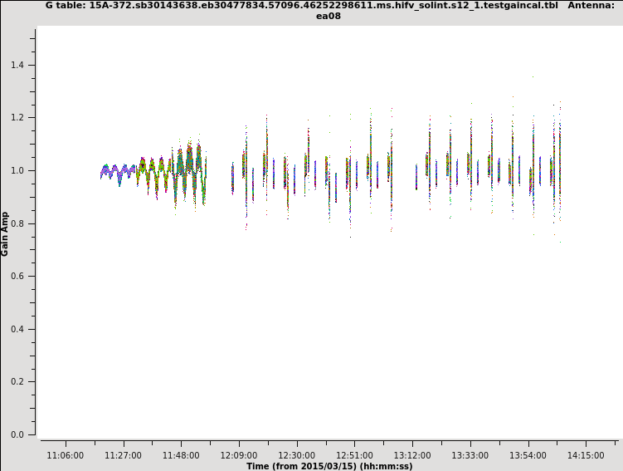Screen dimensions: 623x471
Task: Click the 14:15:00 time tick label
Action: click(x=586, y=455)
